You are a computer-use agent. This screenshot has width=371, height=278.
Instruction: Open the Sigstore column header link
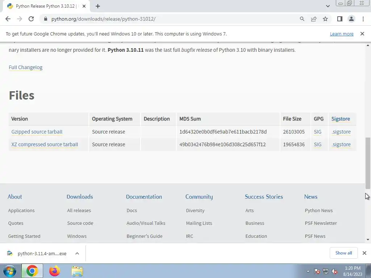click(x=341, y=119)
